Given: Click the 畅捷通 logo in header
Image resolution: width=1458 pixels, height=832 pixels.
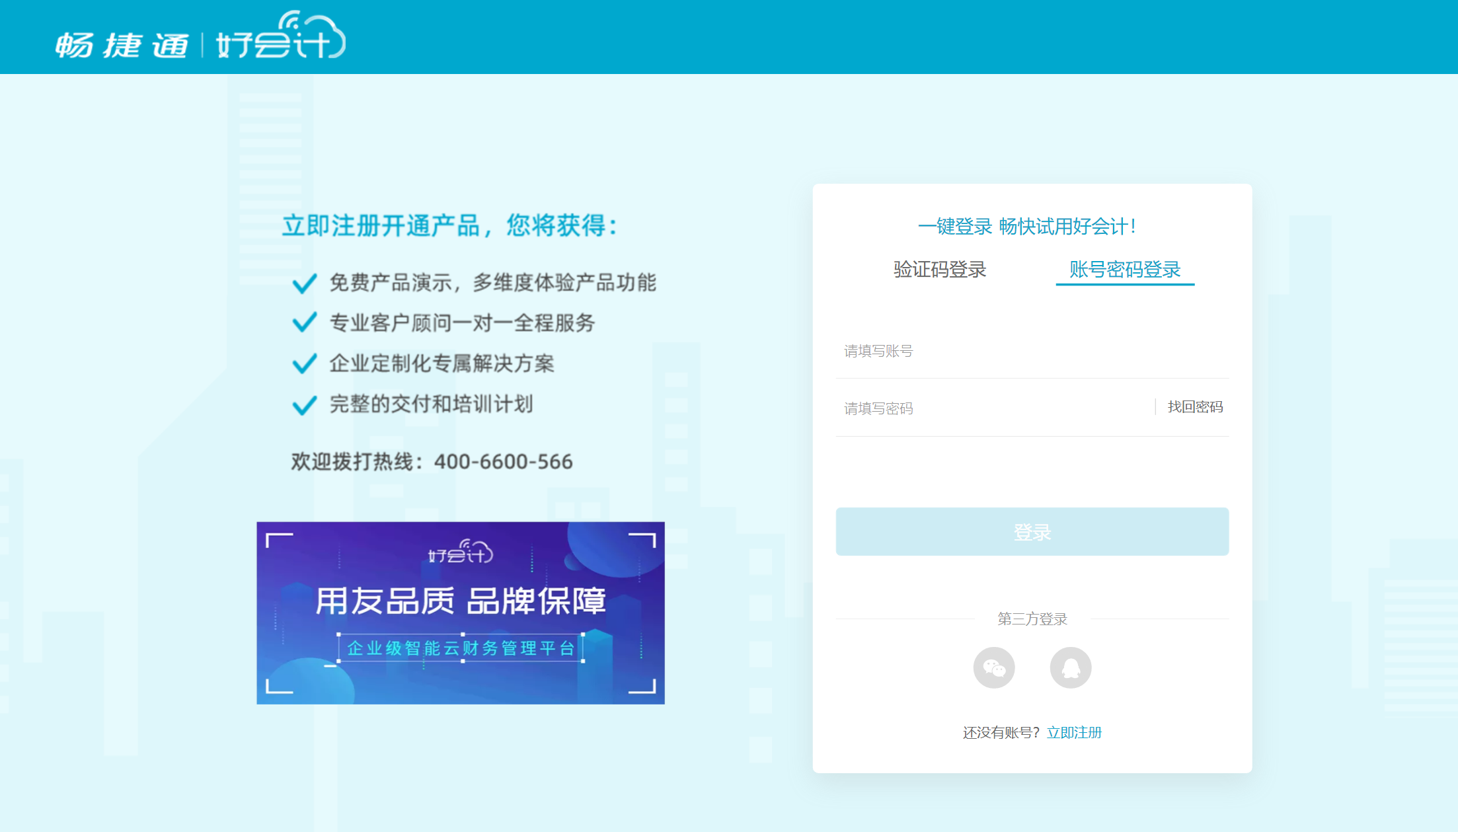Looking at the screenshot, I should [122, 46].
